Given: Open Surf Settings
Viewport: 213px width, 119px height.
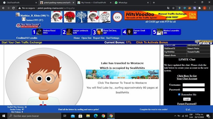Looking at the screenshot, I should 113,38.
